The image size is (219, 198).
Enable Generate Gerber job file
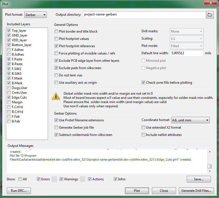point(56,128)
